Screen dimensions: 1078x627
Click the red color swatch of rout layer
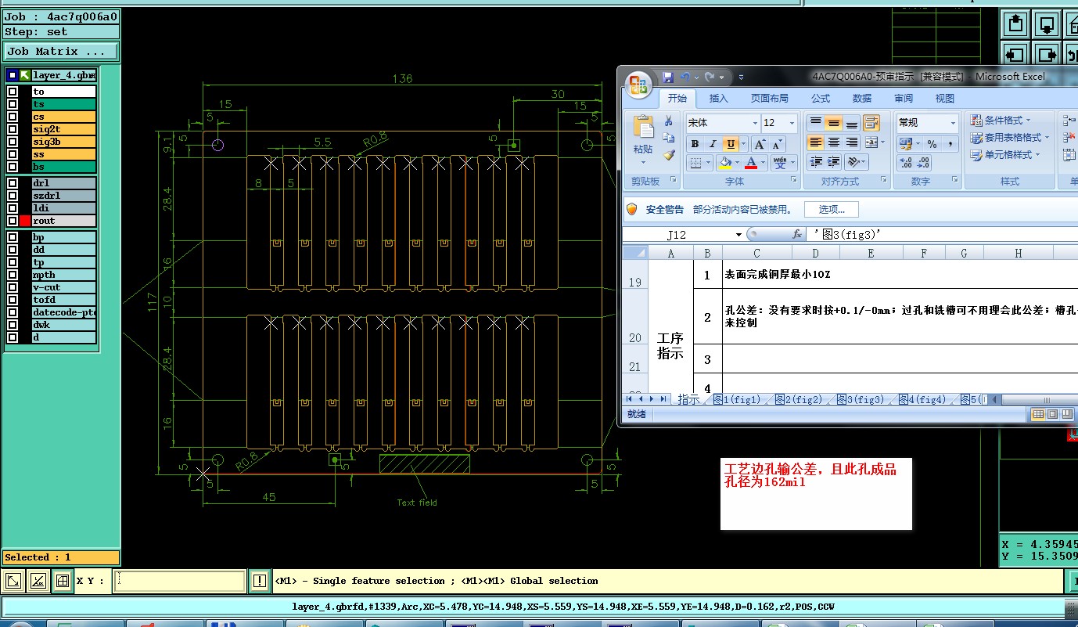point(25,221)
